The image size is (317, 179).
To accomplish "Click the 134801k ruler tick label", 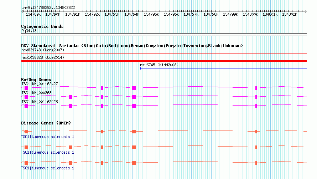I will [x=270, y=14].
